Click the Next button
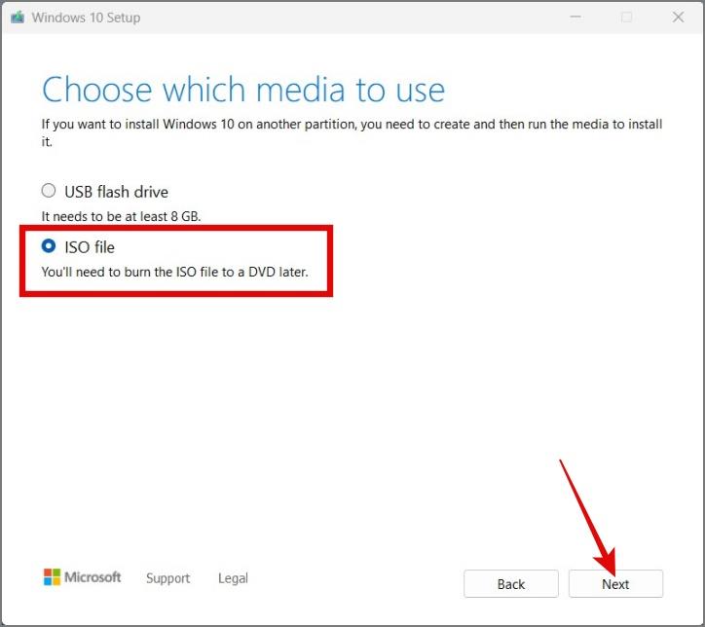Screen dimensions: 705x627 [615, 584]
